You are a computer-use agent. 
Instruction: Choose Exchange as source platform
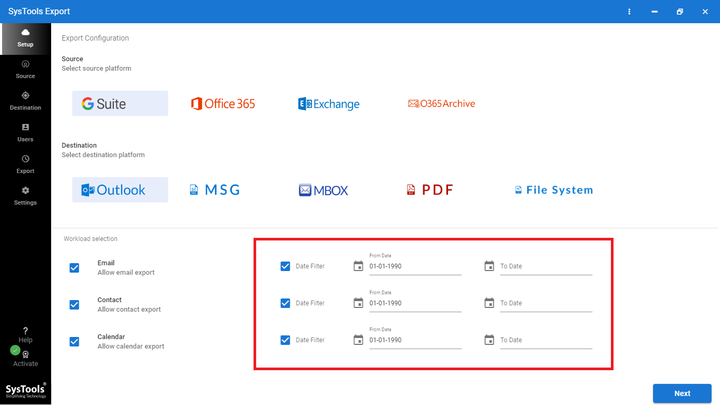tap(329, 104)
